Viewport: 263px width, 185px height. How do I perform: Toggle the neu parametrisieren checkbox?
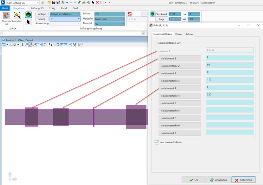tap(156, 142)
